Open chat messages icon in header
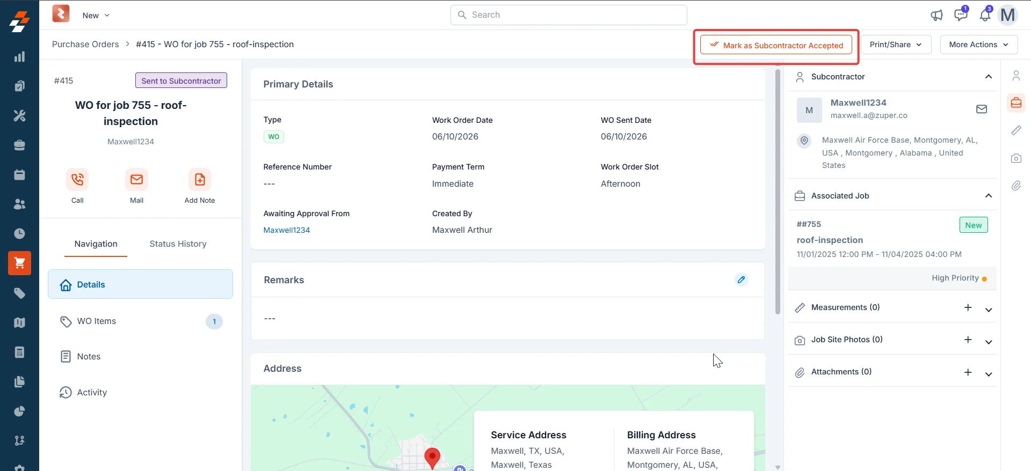 pyautogui.click(x=961, y=15)
